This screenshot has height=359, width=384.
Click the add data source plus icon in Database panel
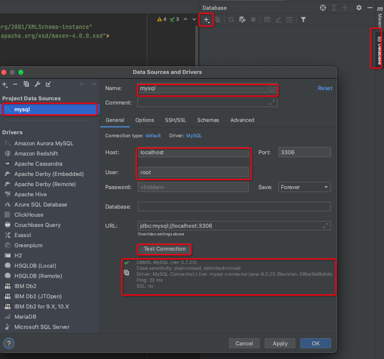point(206,20)
